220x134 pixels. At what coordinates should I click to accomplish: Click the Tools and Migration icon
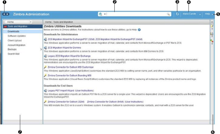tap(5, 26)
